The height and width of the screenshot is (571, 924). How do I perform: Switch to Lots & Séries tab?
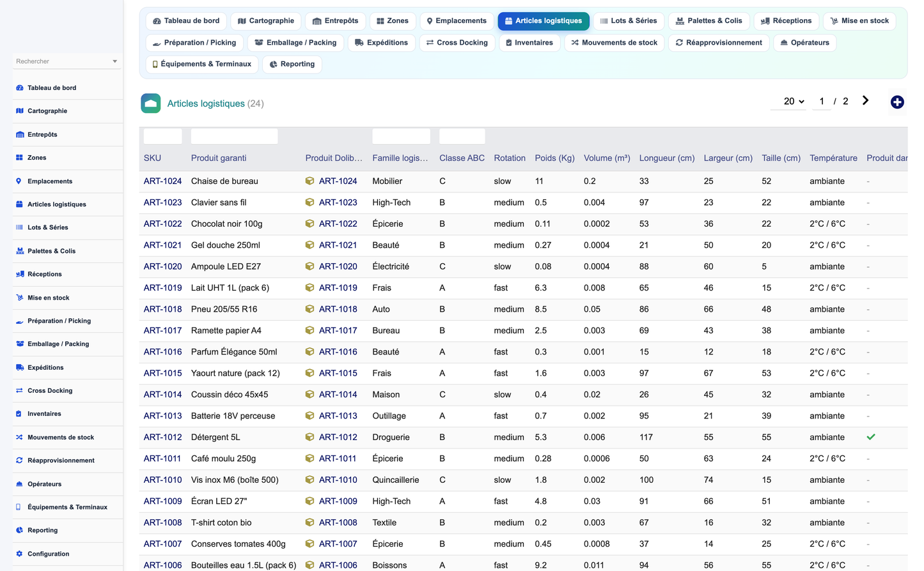point(629,21)
